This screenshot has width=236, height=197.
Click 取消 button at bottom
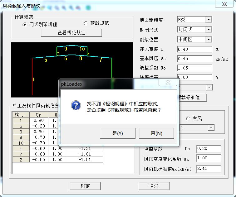click(154, 186)
